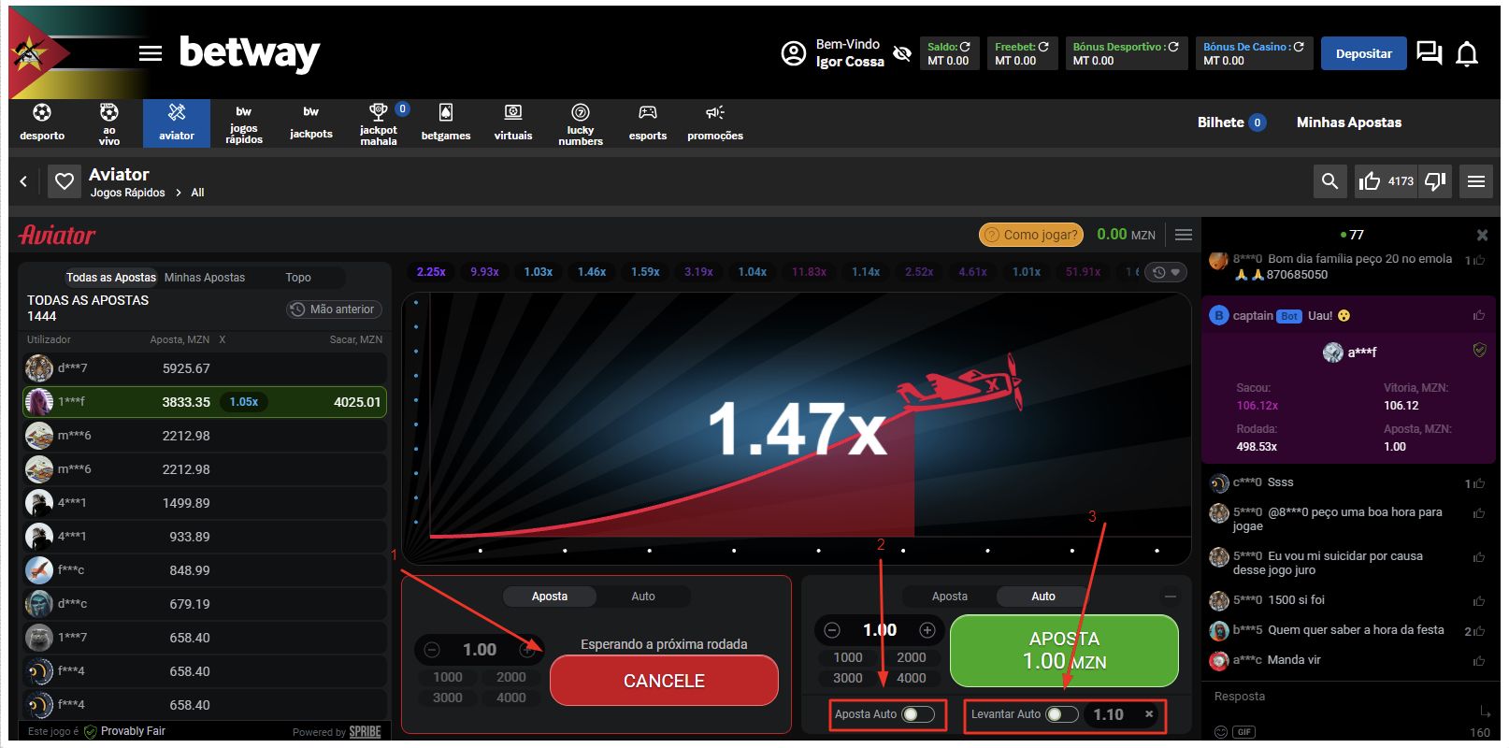This screenshot has height=748, width=1509.
Task: Click the CANCELE button
Action: tap(664, 681)
